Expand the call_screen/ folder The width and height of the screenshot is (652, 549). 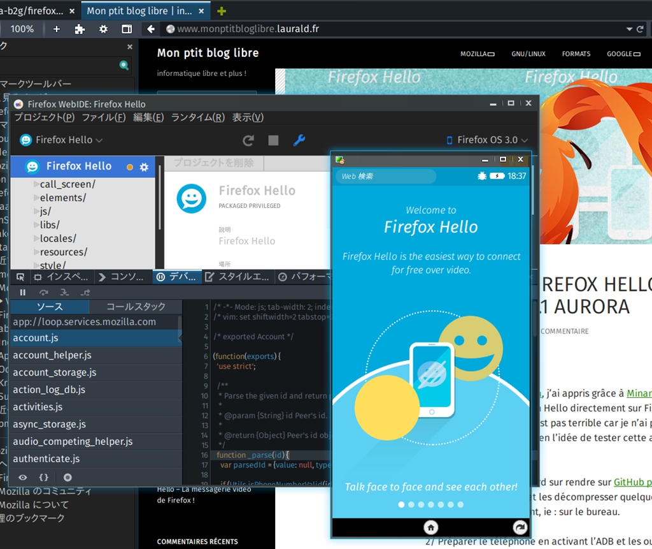pos(36,184)
